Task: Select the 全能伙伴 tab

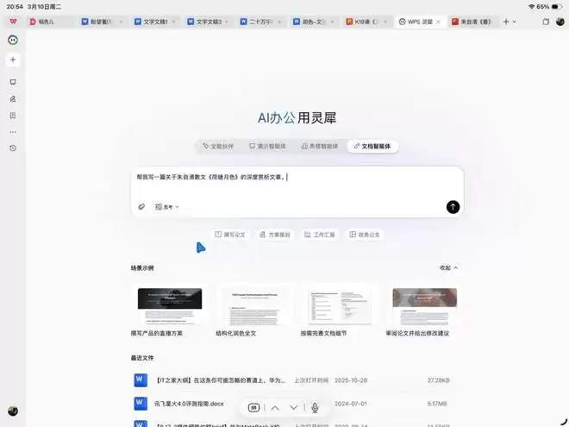Action: tap(217, 147)
